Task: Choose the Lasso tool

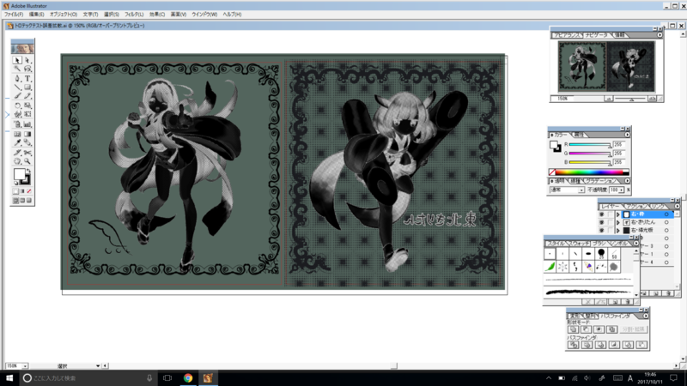Action: coord(27,69)
